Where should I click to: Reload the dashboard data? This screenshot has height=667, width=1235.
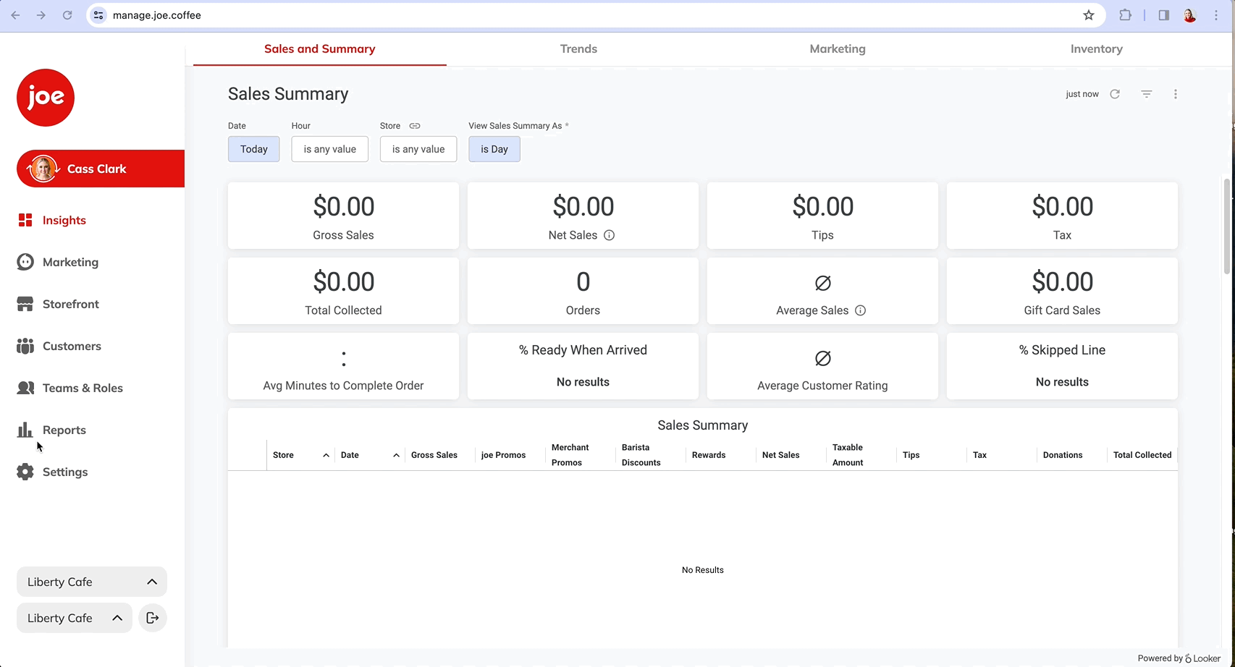click(x=1115, y=94)
